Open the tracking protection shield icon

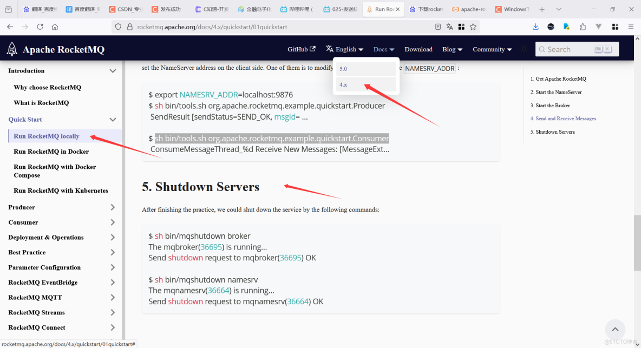118,27
